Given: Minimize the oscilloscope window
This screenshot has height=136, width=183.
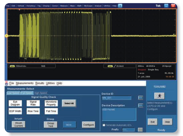Looking at the screenshot, I should 166,6.
